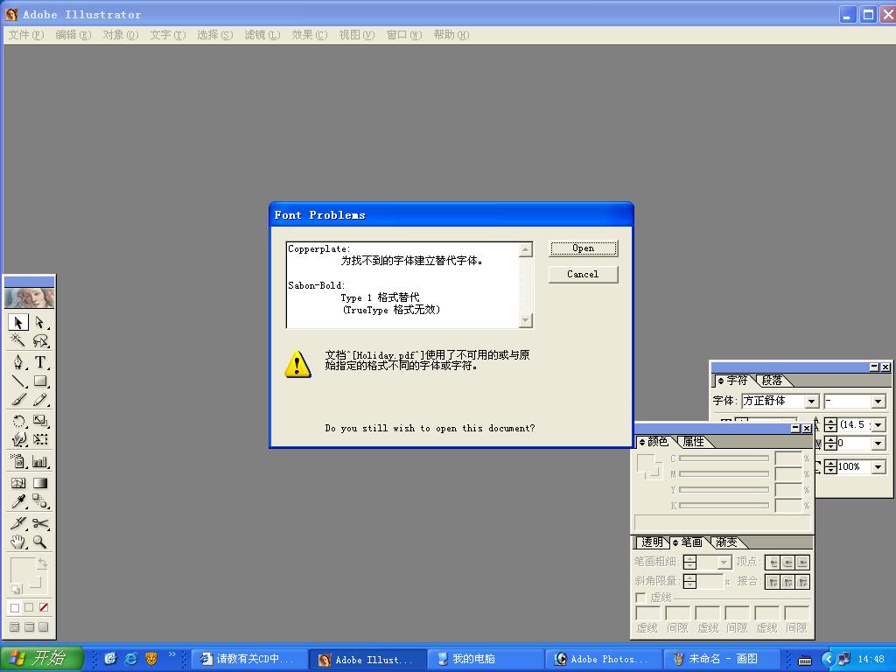Screen dimensions: 896x672
Task: Open the tracking value 0 dropdown
Action: tap(878, 444)
